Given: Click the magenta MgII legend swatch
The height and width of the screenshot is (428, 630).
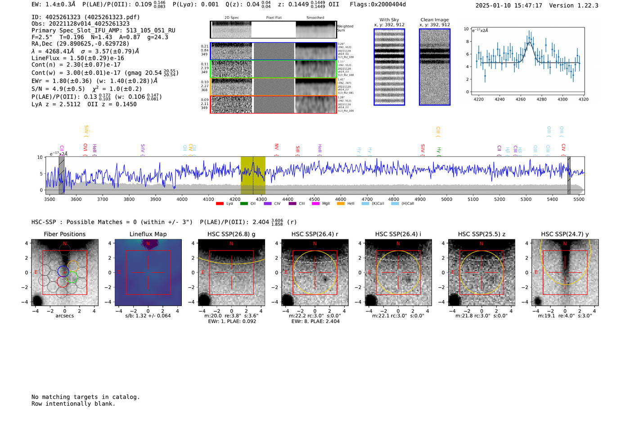Looking at the screenshot, I should (315, 204).
